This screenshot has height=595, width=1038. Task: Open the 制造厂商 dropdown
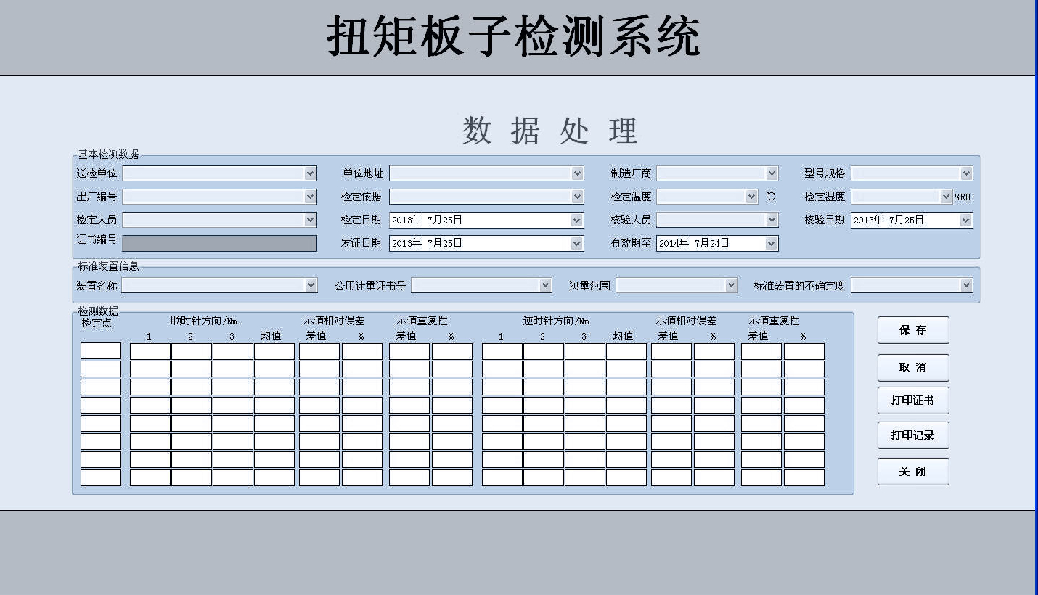[x=772, y=173]
